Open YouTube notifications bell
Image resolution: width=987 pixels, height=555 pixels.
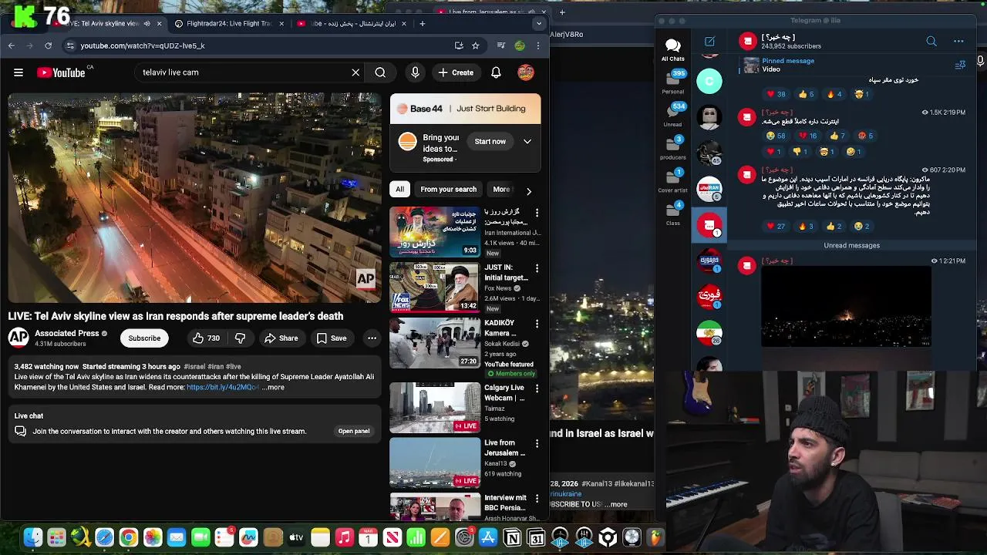[496, 72]
